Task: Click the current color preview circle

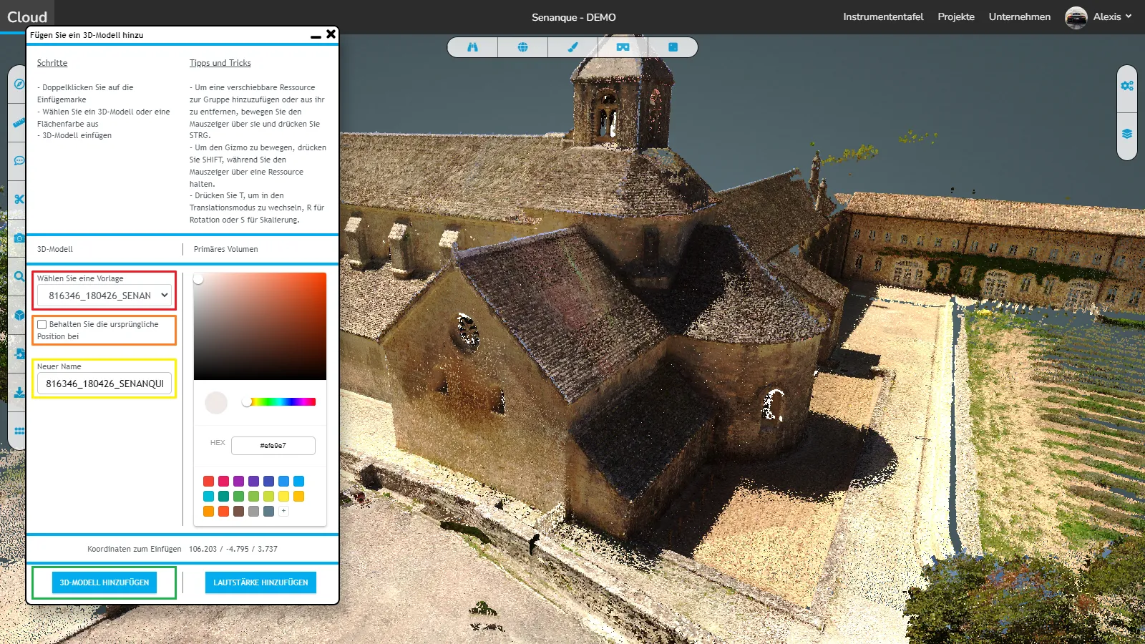Action: point(216,403)
